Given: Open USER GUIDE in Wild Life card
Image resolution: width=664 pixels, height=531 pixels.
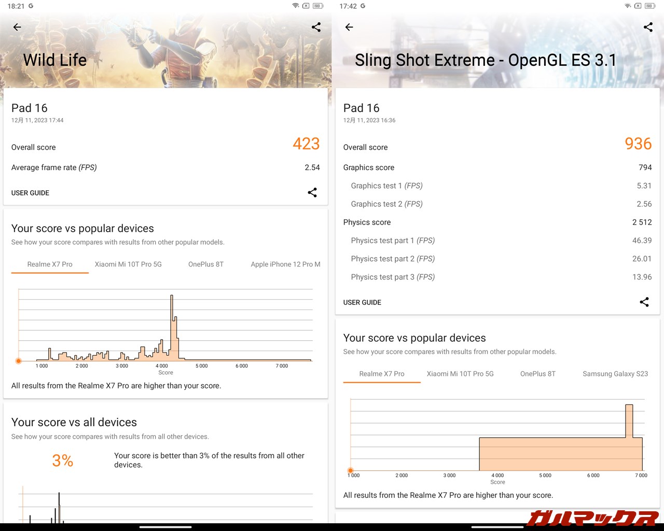Looking at the screenshot, I should pyautogui.click(x=30, y=193).
